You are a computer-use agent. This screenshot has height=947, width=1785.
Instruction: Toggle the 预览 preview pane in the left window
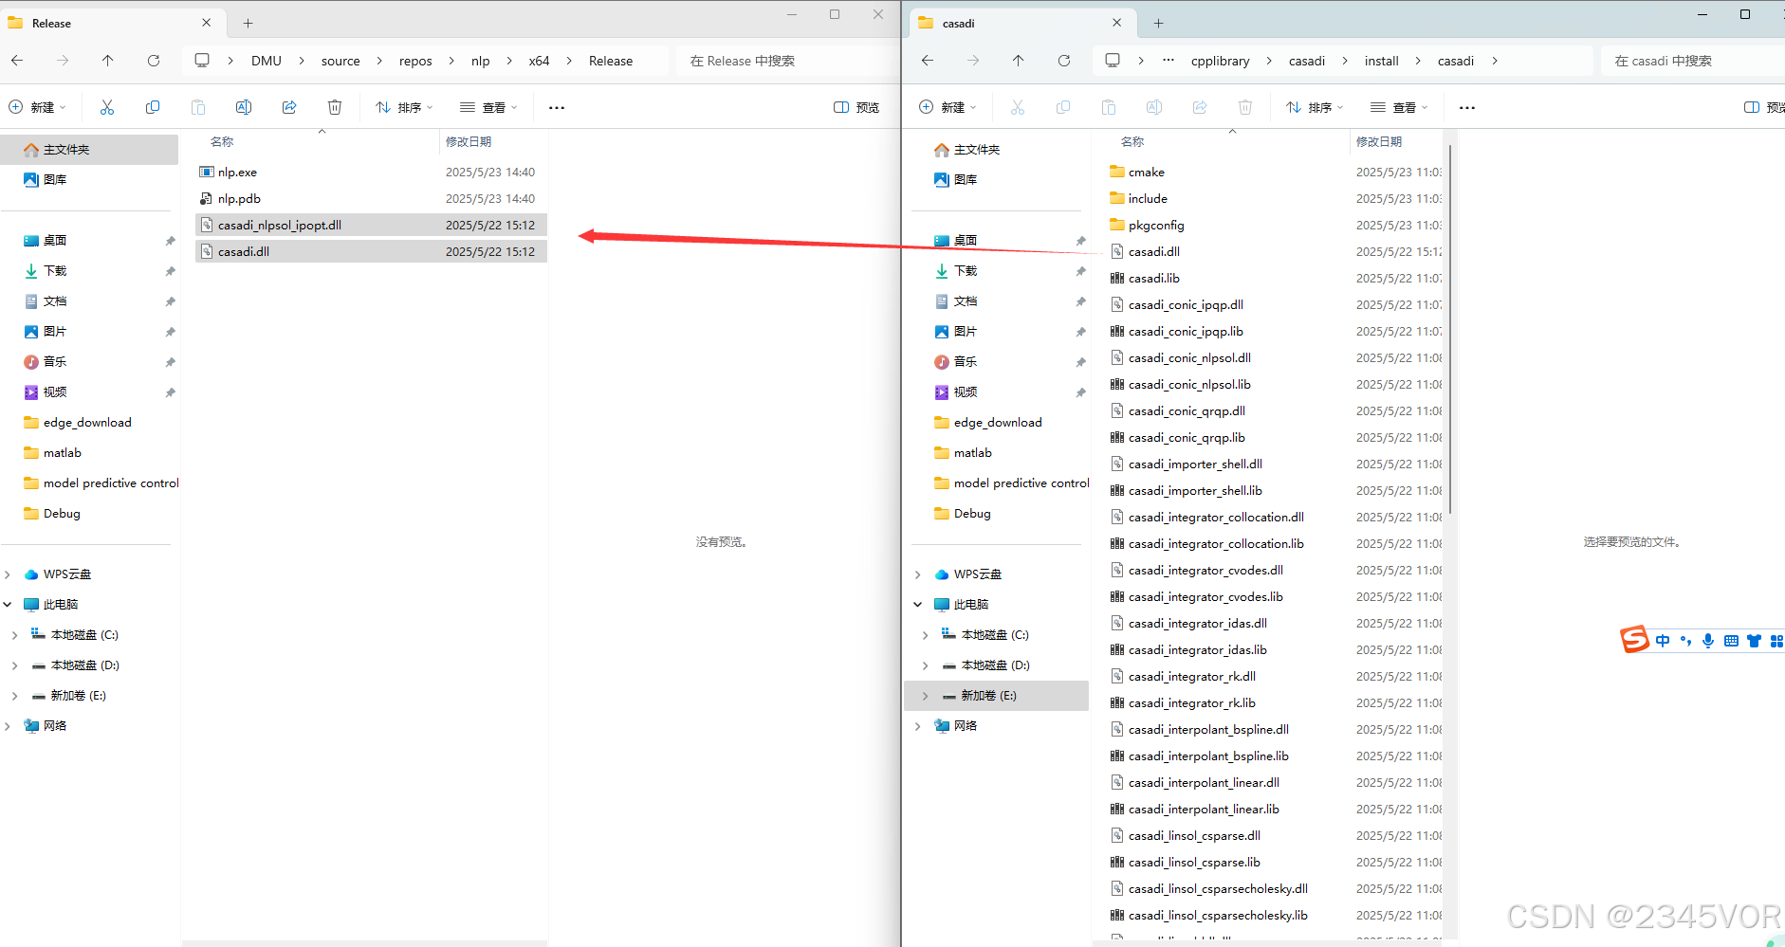point(855,106)
